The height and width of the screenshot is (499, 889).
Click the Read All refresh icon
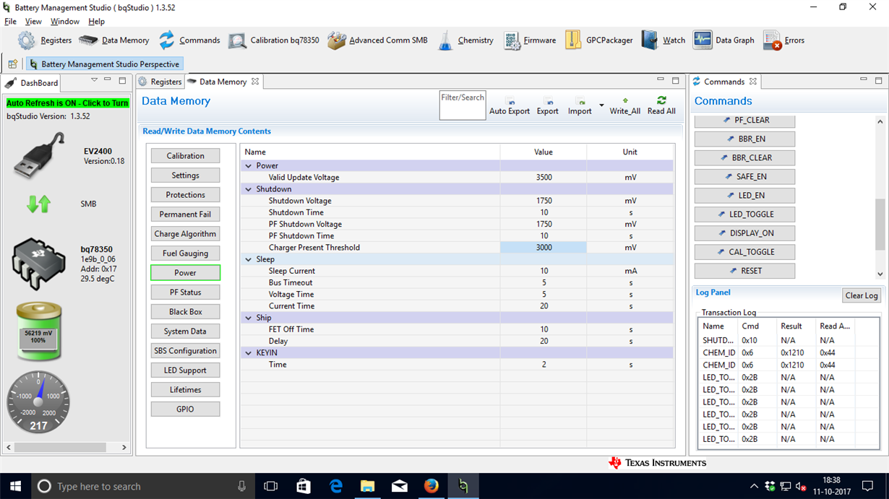(x=661, y=101)
